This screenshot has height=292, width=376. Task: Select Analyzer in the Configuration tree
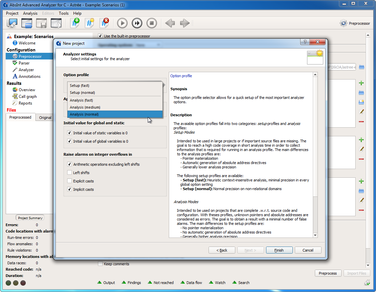26,70
